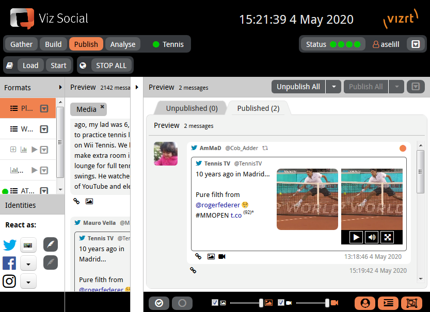Click the Load button

(x=30, y=65)
